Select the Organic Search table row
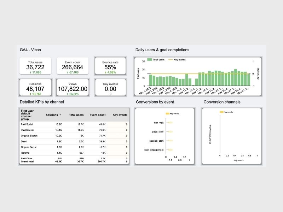The width and height of the screenshot is (283, 212). (74, 136)
